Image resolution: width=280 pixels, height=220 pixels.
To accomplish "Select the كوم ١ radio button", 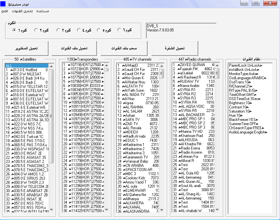I will click(14, 30).
